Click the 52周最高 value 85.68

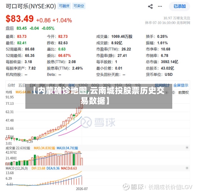30,49
